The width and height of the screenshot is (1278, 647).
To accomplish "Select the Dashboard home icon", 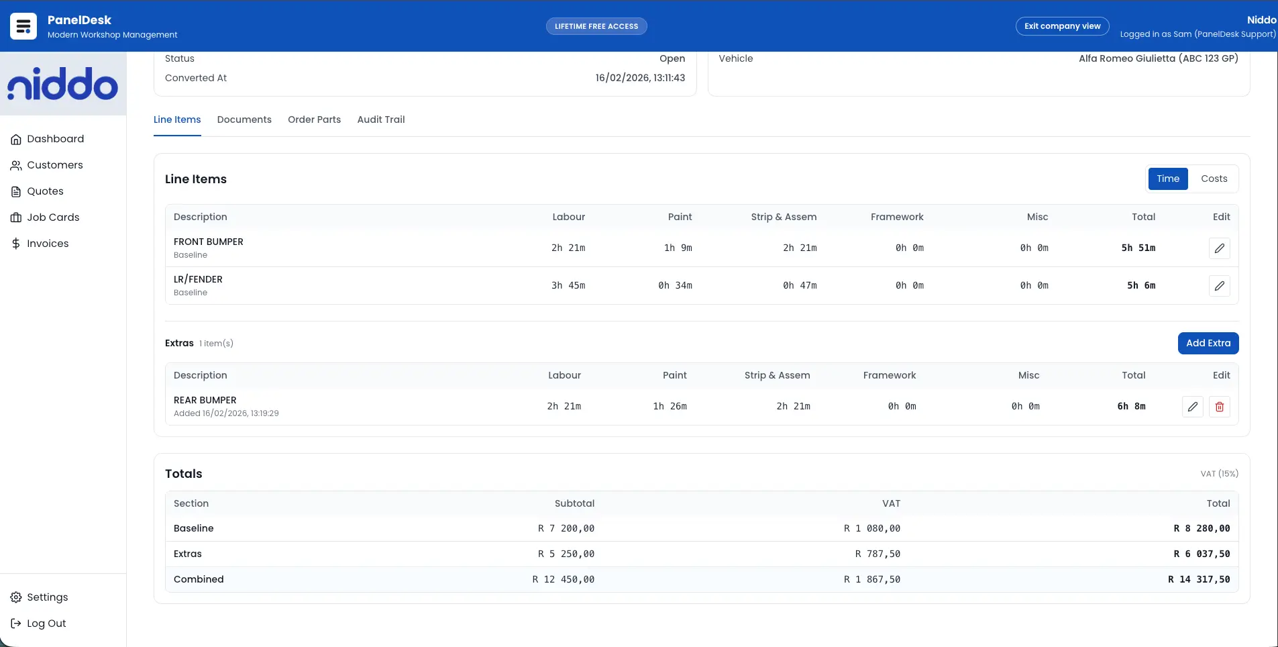I will [x=16, y=139].
